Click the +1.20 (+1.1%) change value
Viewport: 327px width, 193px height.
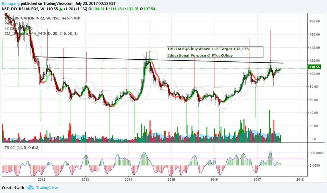click(x=75, y=9)
